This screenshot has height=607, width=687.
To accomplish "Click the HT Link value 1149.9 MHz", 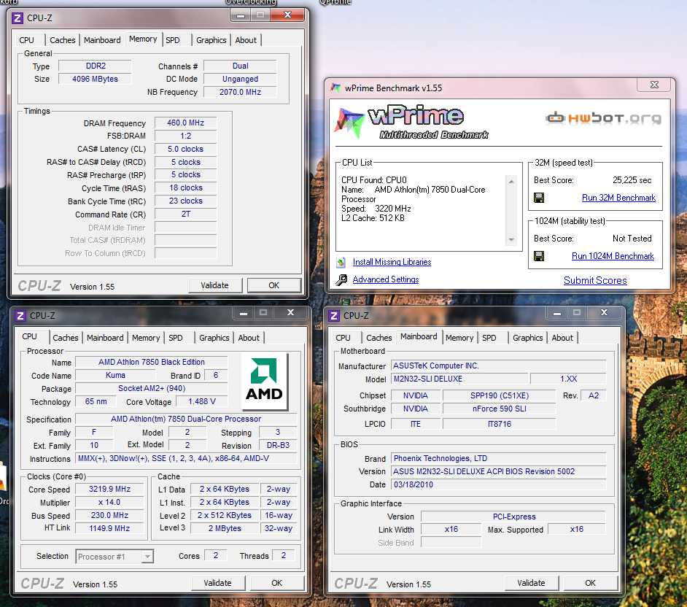I will click(x=109, y=528).
